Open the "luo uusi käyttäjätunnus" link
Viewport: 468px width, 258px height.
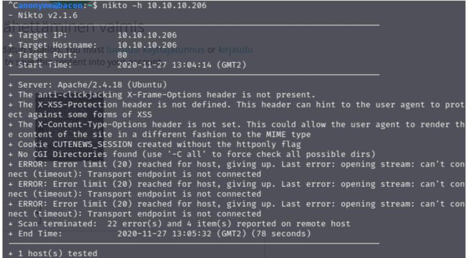[156, 49]
